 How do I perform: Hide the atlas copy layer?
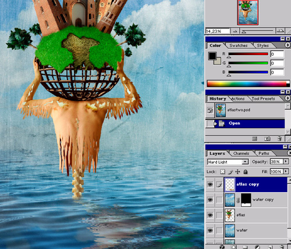210,185
